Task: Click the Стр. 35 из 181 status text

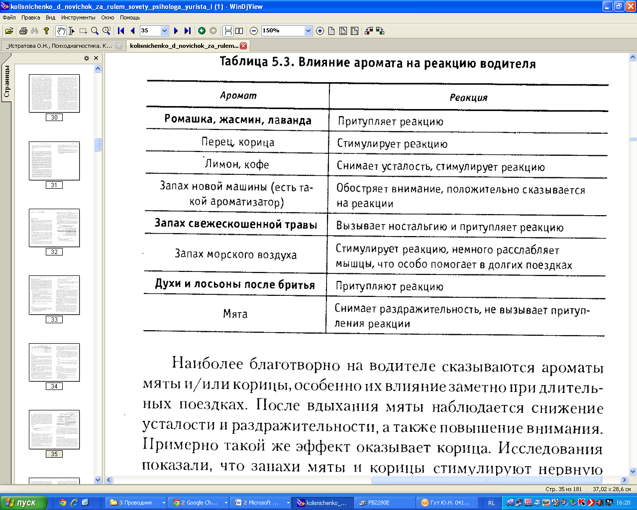Action: pos(563,489)
